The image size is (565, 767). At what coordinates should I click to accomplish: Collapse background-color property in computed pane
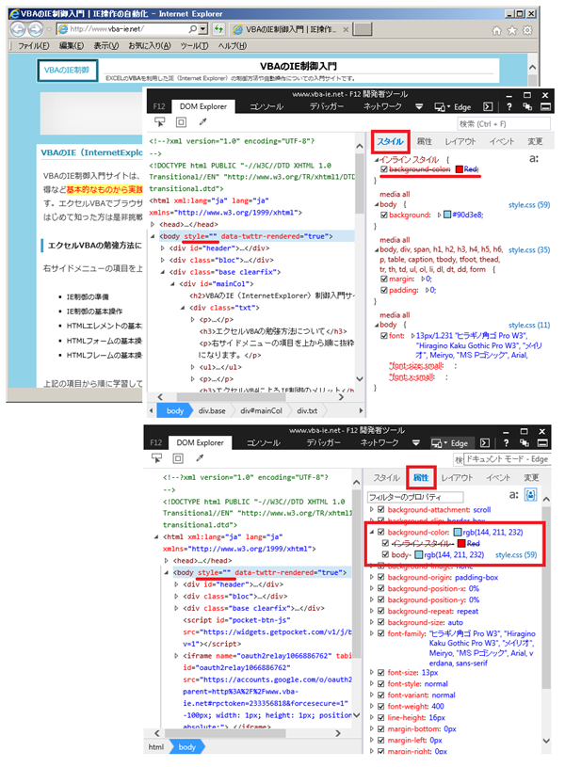click(x=372, y=533)
